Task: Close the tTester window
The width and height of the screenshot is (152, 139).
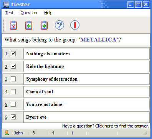Action: [x=146, y=5]
